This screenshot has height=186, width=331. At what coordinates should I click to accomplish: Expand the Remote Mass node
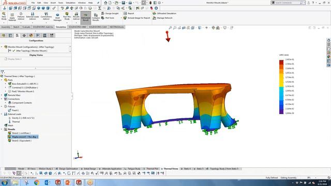(2, 95)
